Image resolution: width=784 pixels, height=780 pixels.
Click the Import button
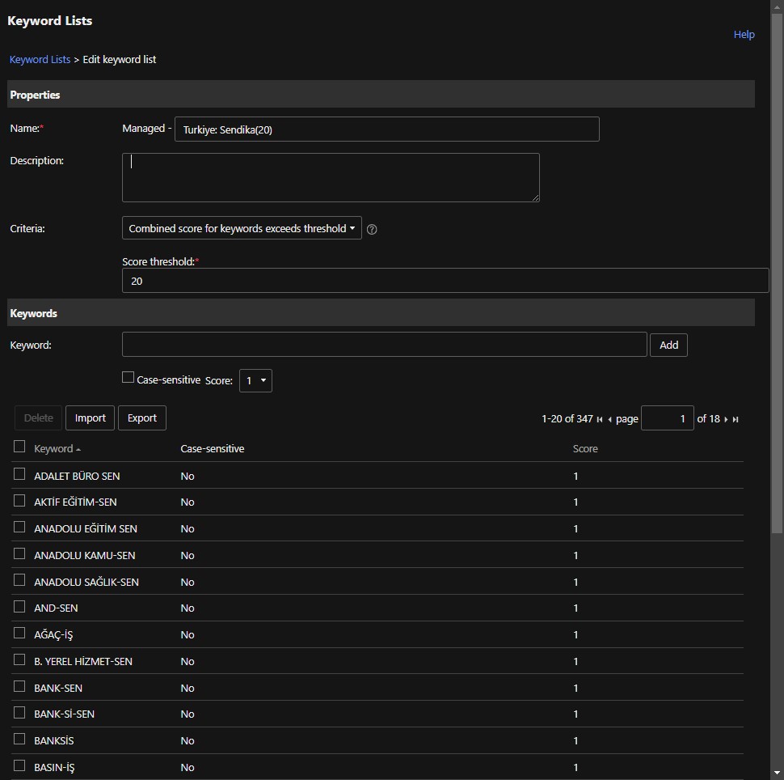pos(90,418)
